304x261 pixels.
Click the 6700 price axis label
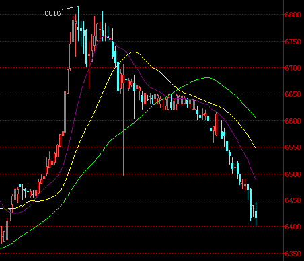[293, 68]
